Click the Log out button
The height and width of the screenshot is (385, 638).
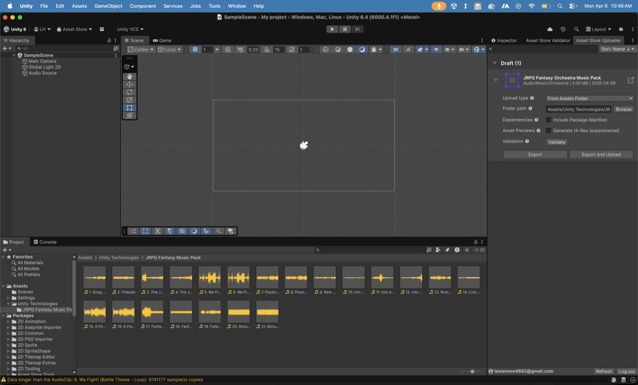click(x=626, y=371)
